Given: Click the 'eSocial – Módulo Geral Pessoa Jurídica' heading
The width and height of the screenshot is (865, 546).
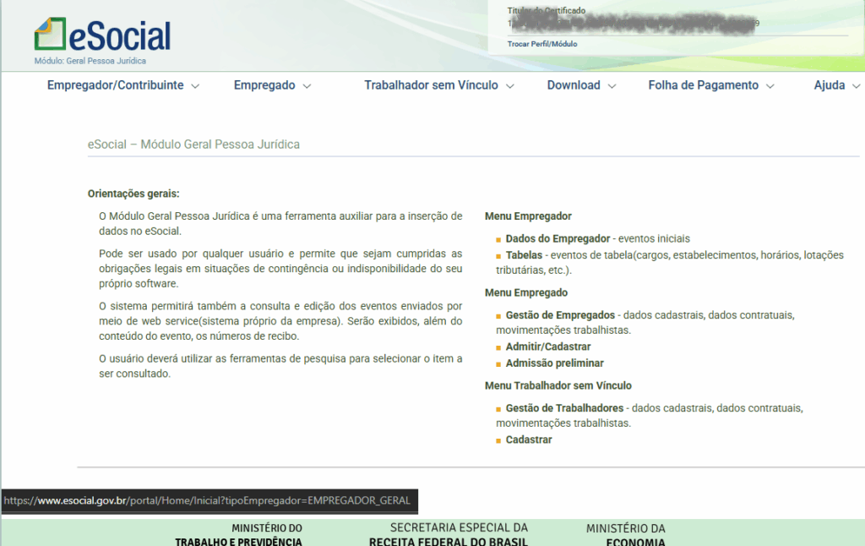Looking at the screenshot, I should [x=193, y=145].
